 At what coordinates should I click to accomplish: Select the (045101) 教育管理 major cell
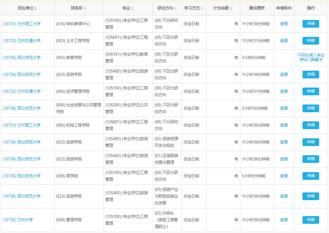128,58
